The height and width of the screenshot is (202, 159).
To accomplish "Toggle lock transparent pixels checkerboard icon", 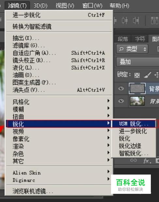I will click(137, 75).
